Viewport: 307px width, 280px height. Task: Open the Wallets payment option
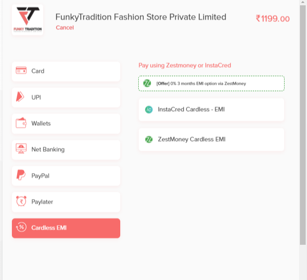coord(66,123)
